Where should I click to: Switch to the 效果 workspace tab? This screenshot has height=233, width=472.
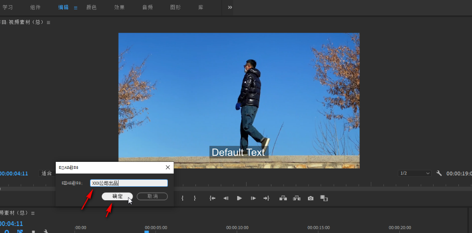pos(120,7)
